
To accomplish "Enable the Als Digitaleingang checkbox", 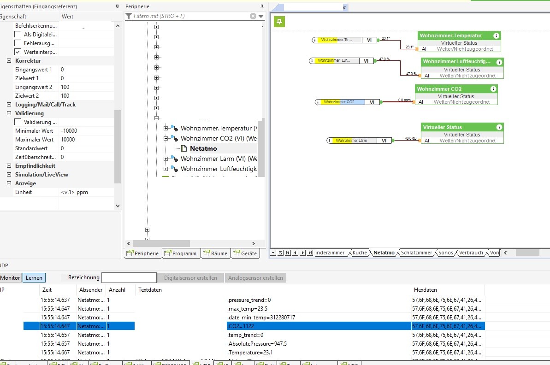I will point(18,35).
